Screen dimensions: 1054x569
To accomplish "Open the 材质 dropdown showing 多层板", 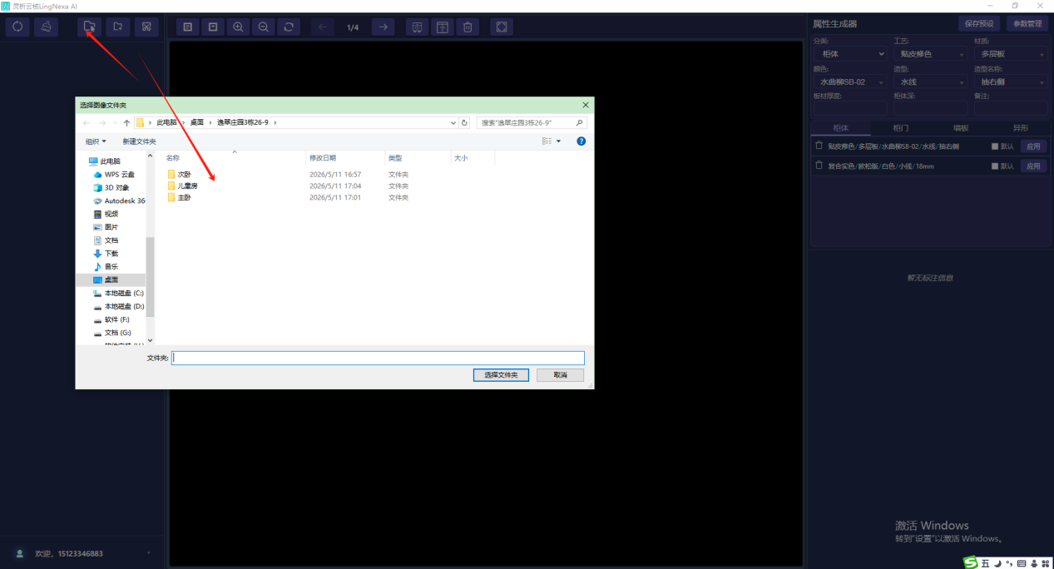I will (1011, 54).
